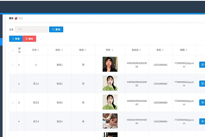Click ID number 440300199404040004
The width and height of the screenshot is (205, 137).
(137, 121)
